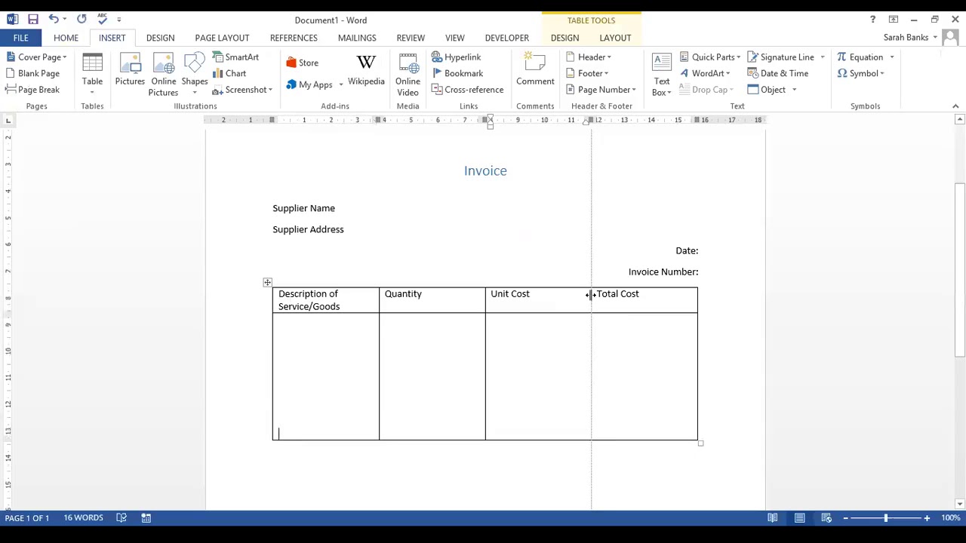Click the table resize handle at bottom right
This screenshot has height=543, width=966.
[700, 443]
